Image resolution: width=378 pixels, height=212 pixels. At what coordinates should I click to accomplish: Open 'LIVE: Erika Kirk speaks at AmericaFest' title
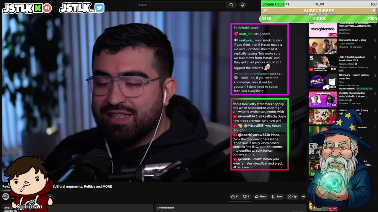(352, 59)
